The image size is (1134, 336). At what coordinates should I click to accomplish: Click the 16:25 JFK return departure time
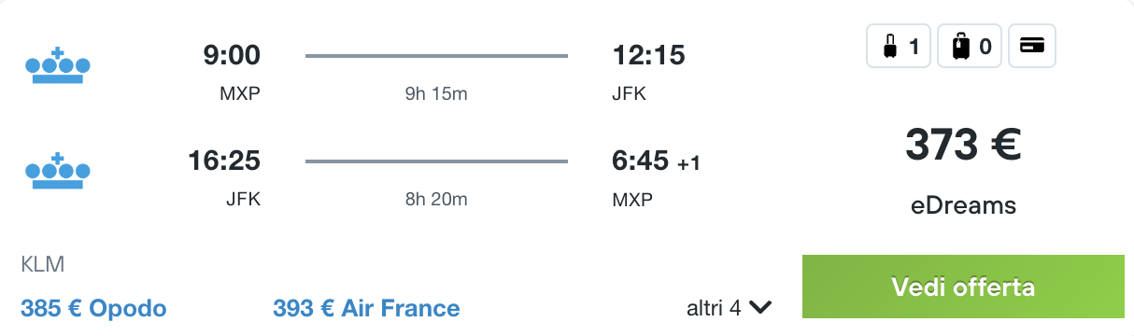tap(224, 161)
